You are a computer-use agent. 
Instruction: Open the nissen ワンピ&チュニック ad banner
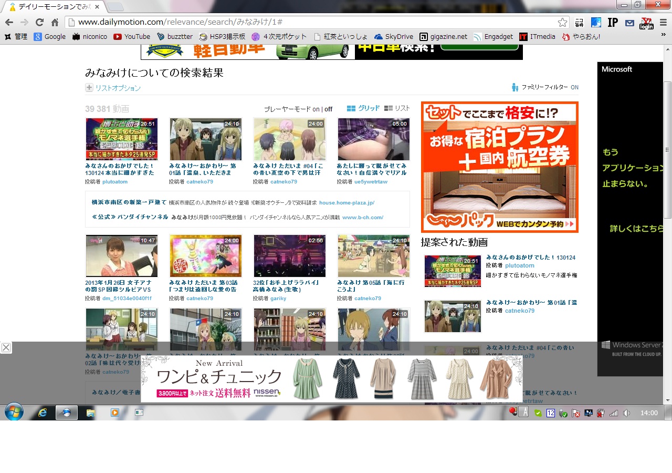click(x=332, y=378)
